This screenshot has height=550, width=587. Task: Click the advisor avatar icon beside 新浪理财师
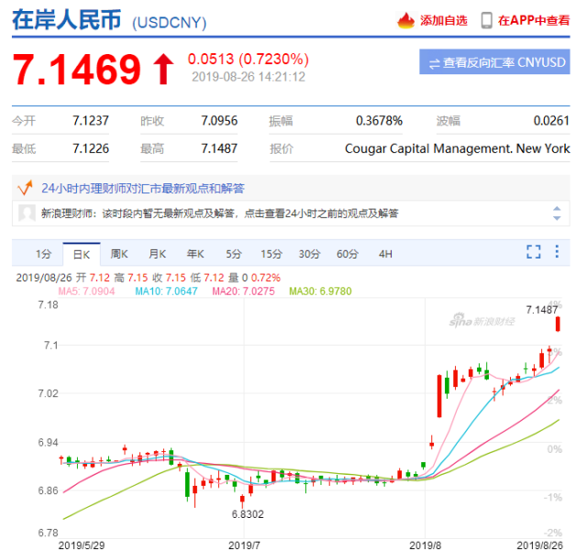pyautogui.click(x=27, y=213)
